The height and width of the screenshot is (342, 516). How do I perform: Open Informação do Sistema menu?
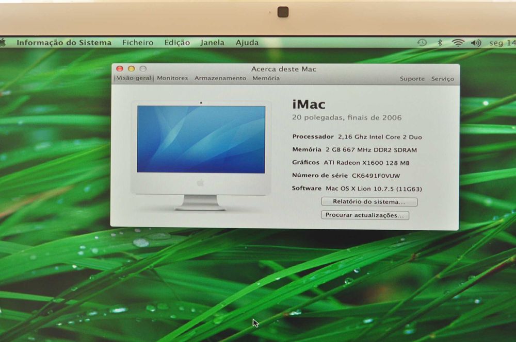click(64, 43)
